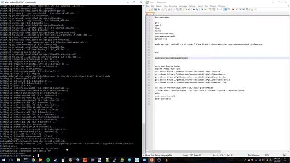Image resolution: width=290 pixels, height=163 pixels.
Task: Open the Edit menu in Notepad++
Action: [x=152, y=6]
